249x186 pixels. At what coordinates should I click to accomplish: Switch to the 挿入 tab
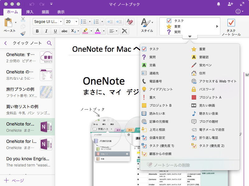pos(30,12)
